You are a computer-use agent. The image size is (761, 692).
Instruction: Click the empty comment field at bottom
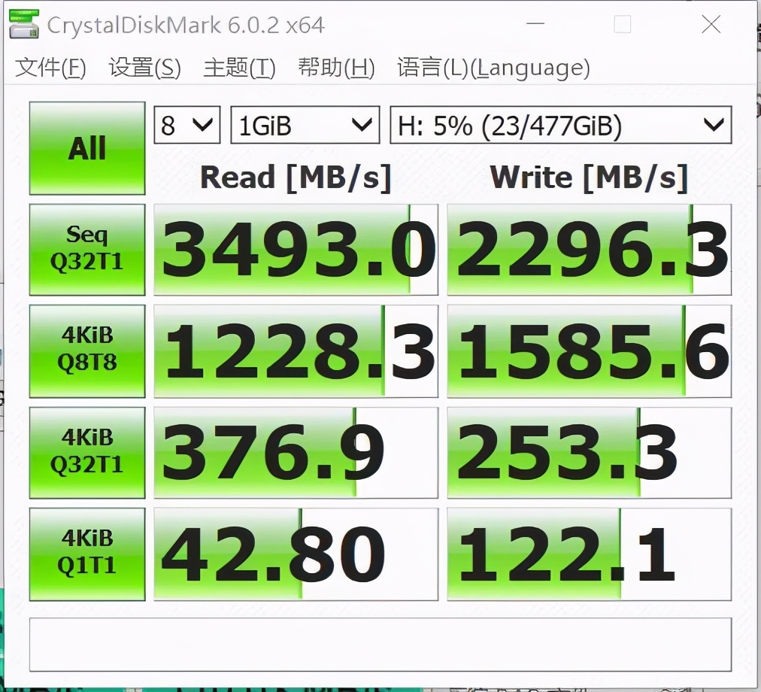coord(380,645)
